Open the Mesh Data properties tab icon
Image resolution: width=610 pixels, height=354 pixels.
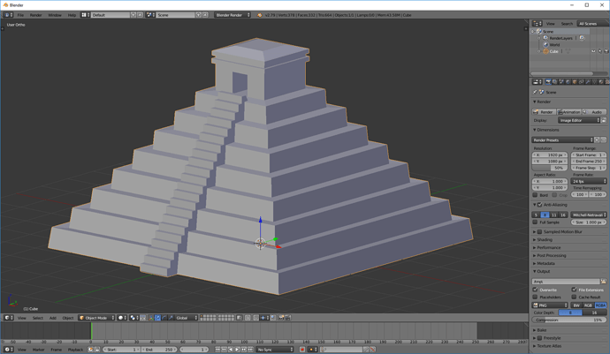(x=594, y=82)
